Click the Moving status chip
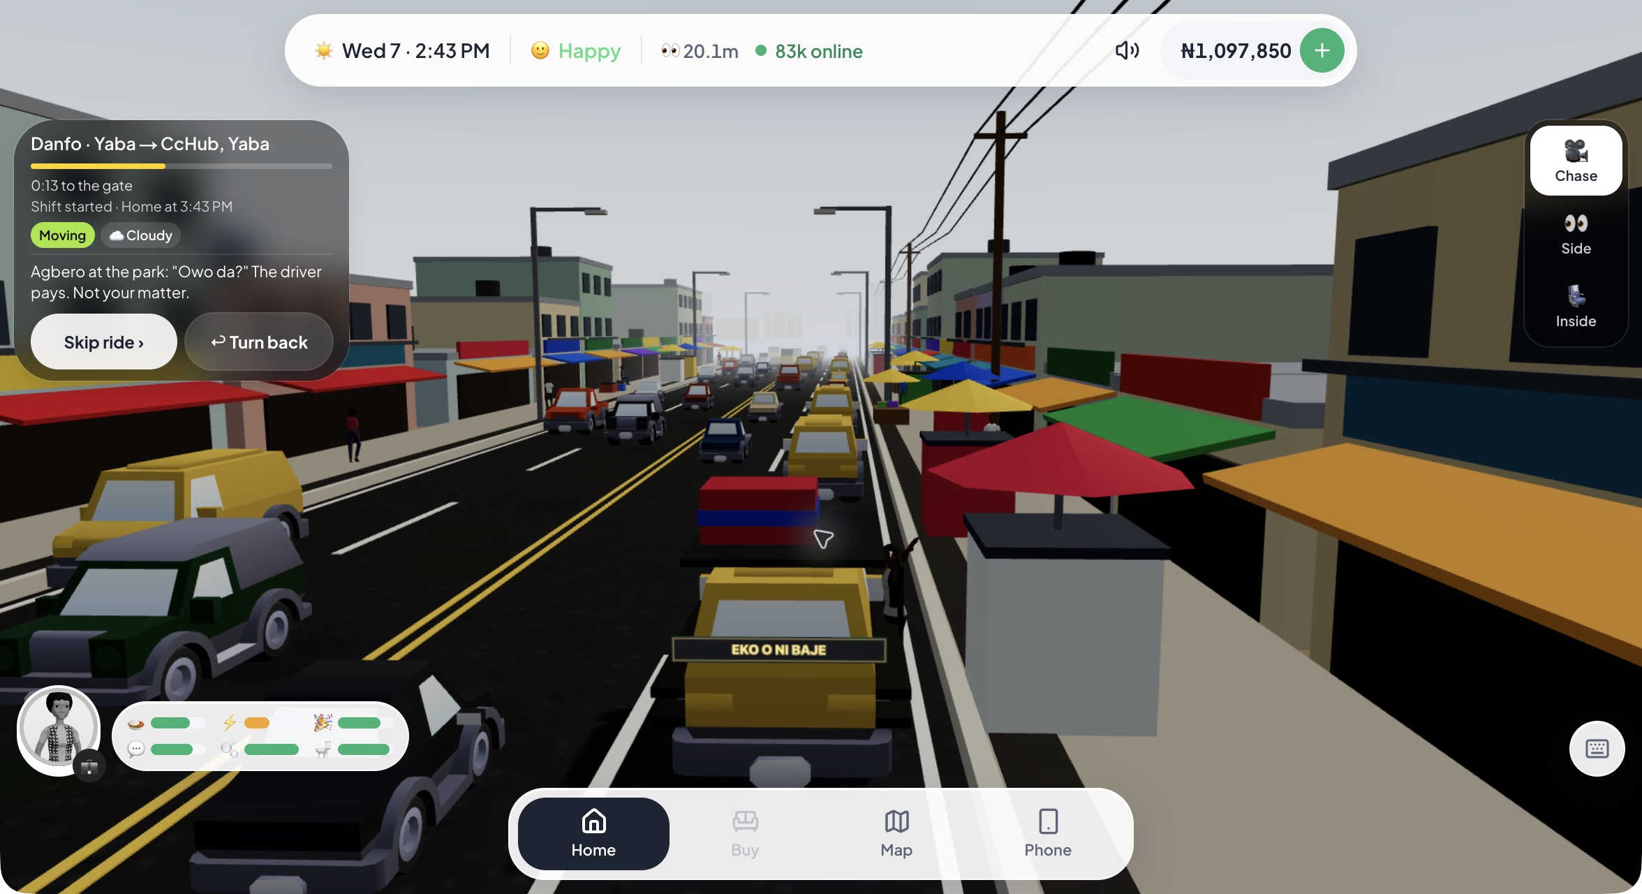Screen dimensions: 1642x894 [63, 235]
